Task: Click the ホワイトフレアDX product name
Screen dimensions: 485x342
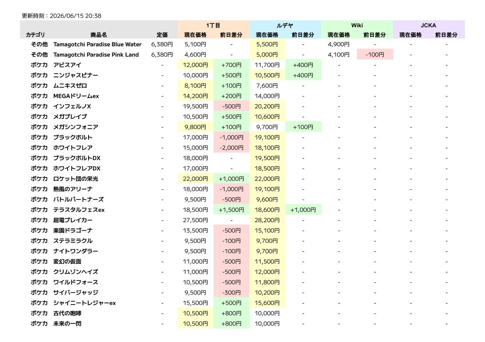Action: (x=77, y=169)
